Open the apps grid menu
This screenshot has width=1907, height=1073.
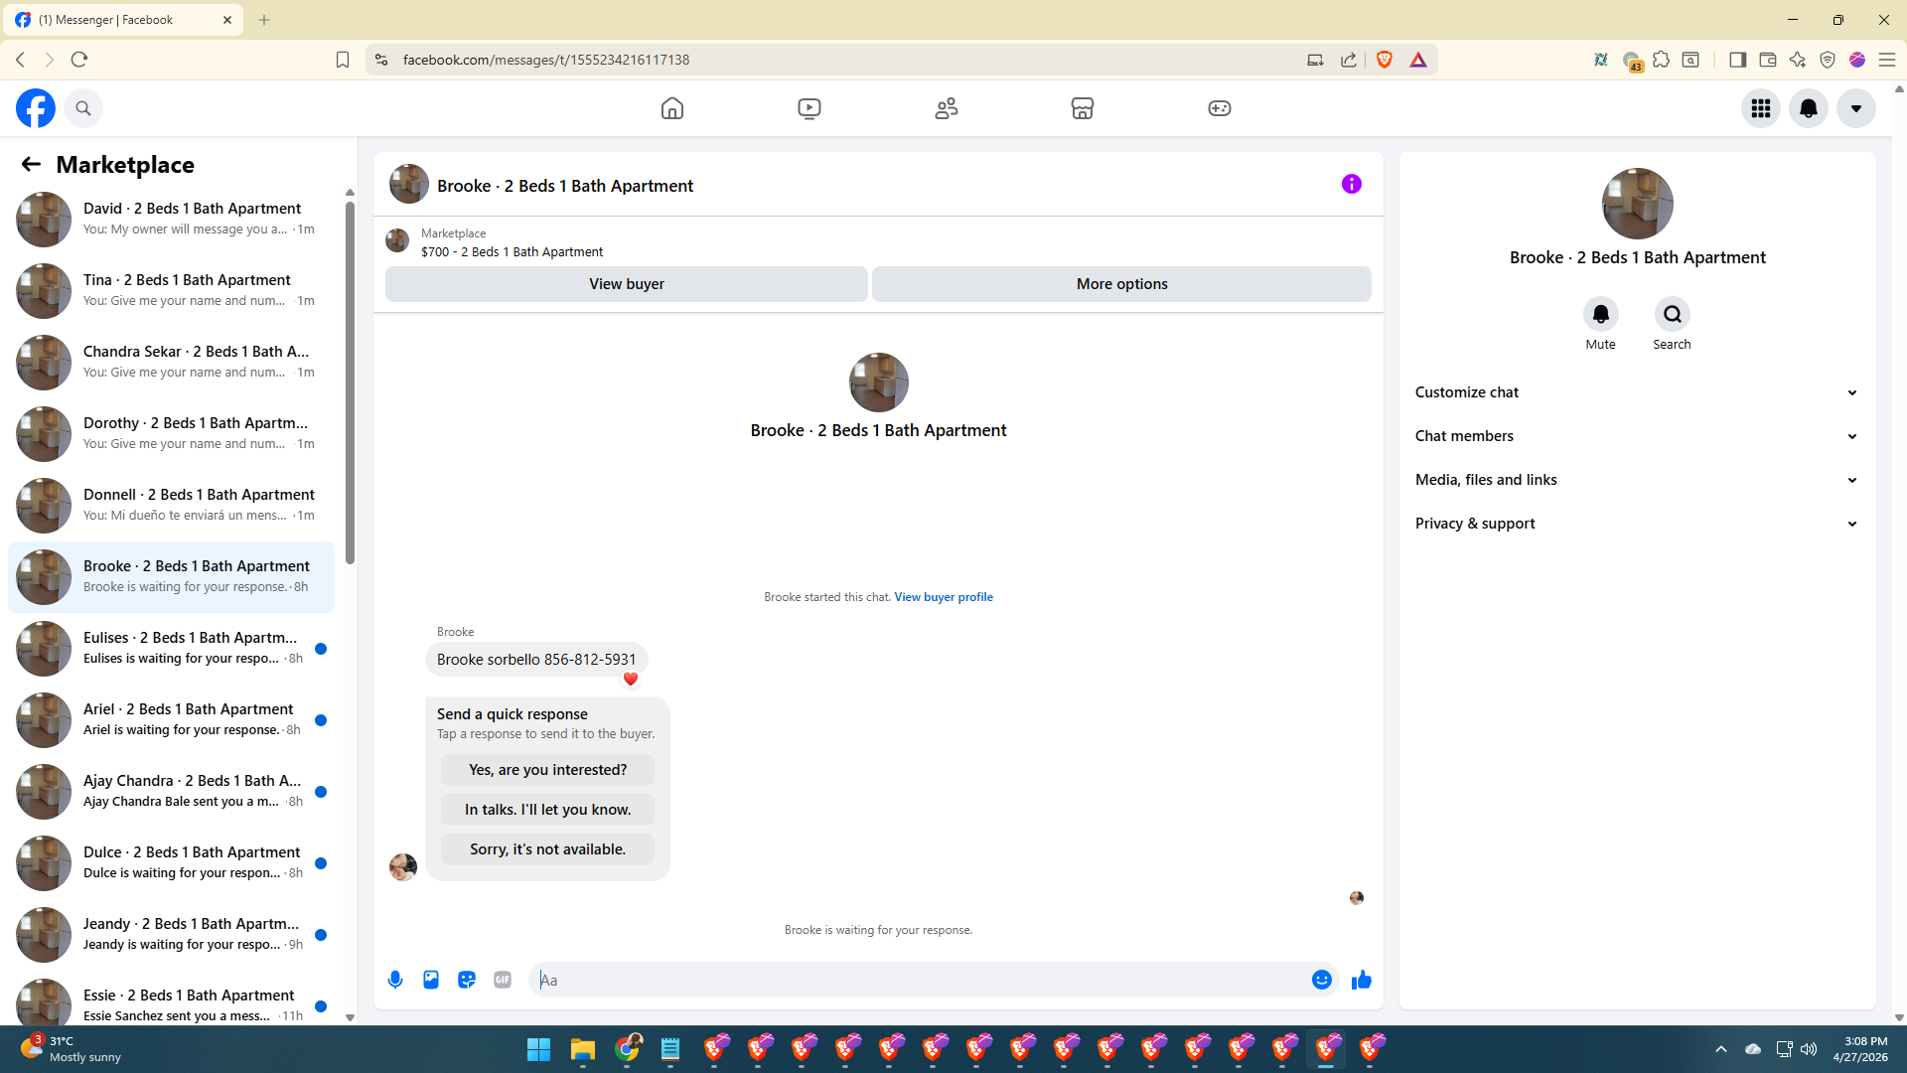click(1761, 108)
